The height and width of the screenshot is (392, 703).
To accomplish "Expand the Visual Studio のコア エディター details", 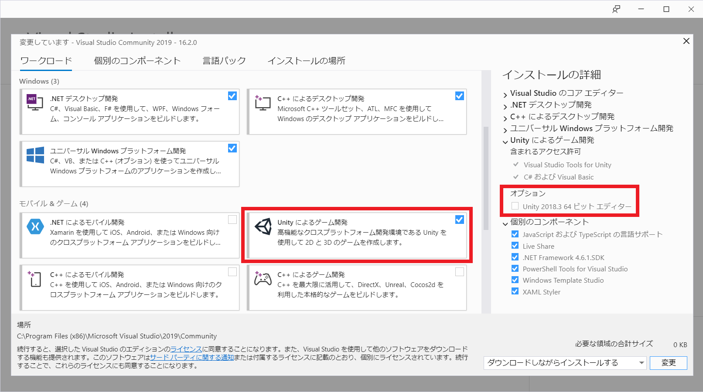I will [x=505, y=93].
